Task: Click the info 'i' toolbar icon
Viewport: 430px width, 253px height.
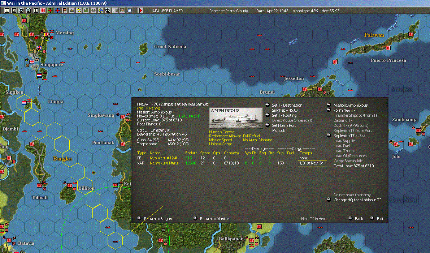Action: point(36,10)
